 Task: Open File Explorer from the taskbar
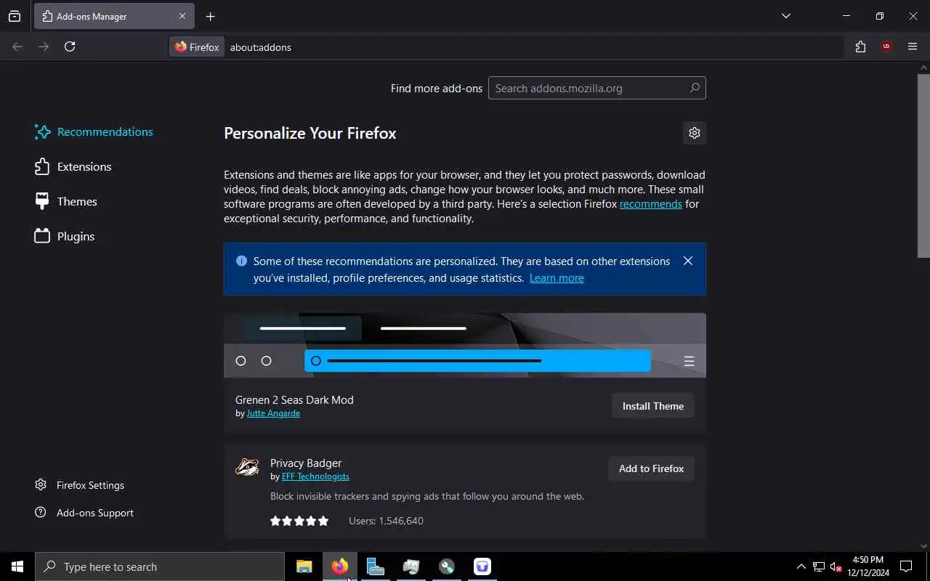[x=304, y=566]
